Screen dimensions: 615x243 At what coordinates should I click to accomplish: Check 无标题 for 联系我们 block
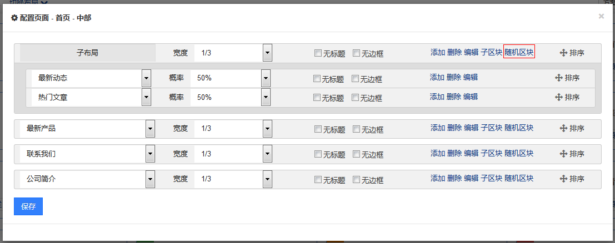[x=318, y=154]
